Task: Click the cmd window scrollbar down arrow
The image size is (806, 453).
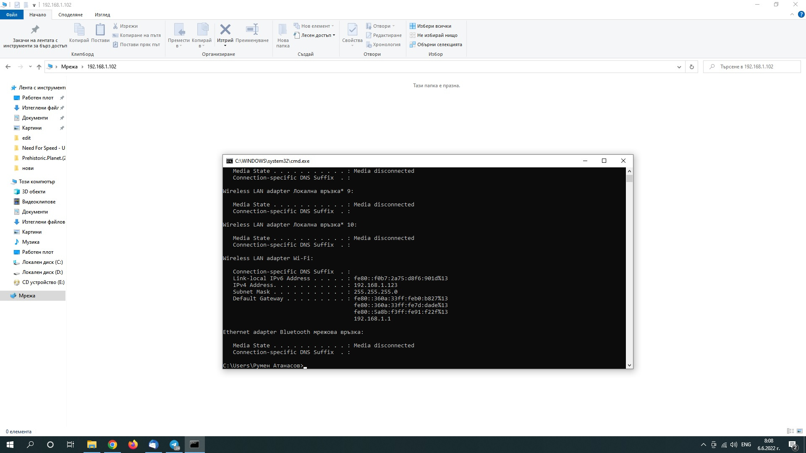Action: coord(629,365)
